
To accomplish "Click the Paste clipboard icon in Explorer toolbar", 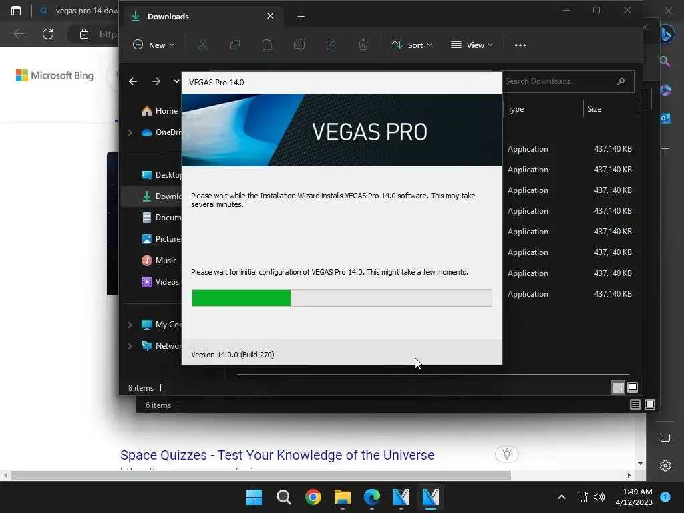I will coord(267,45).
